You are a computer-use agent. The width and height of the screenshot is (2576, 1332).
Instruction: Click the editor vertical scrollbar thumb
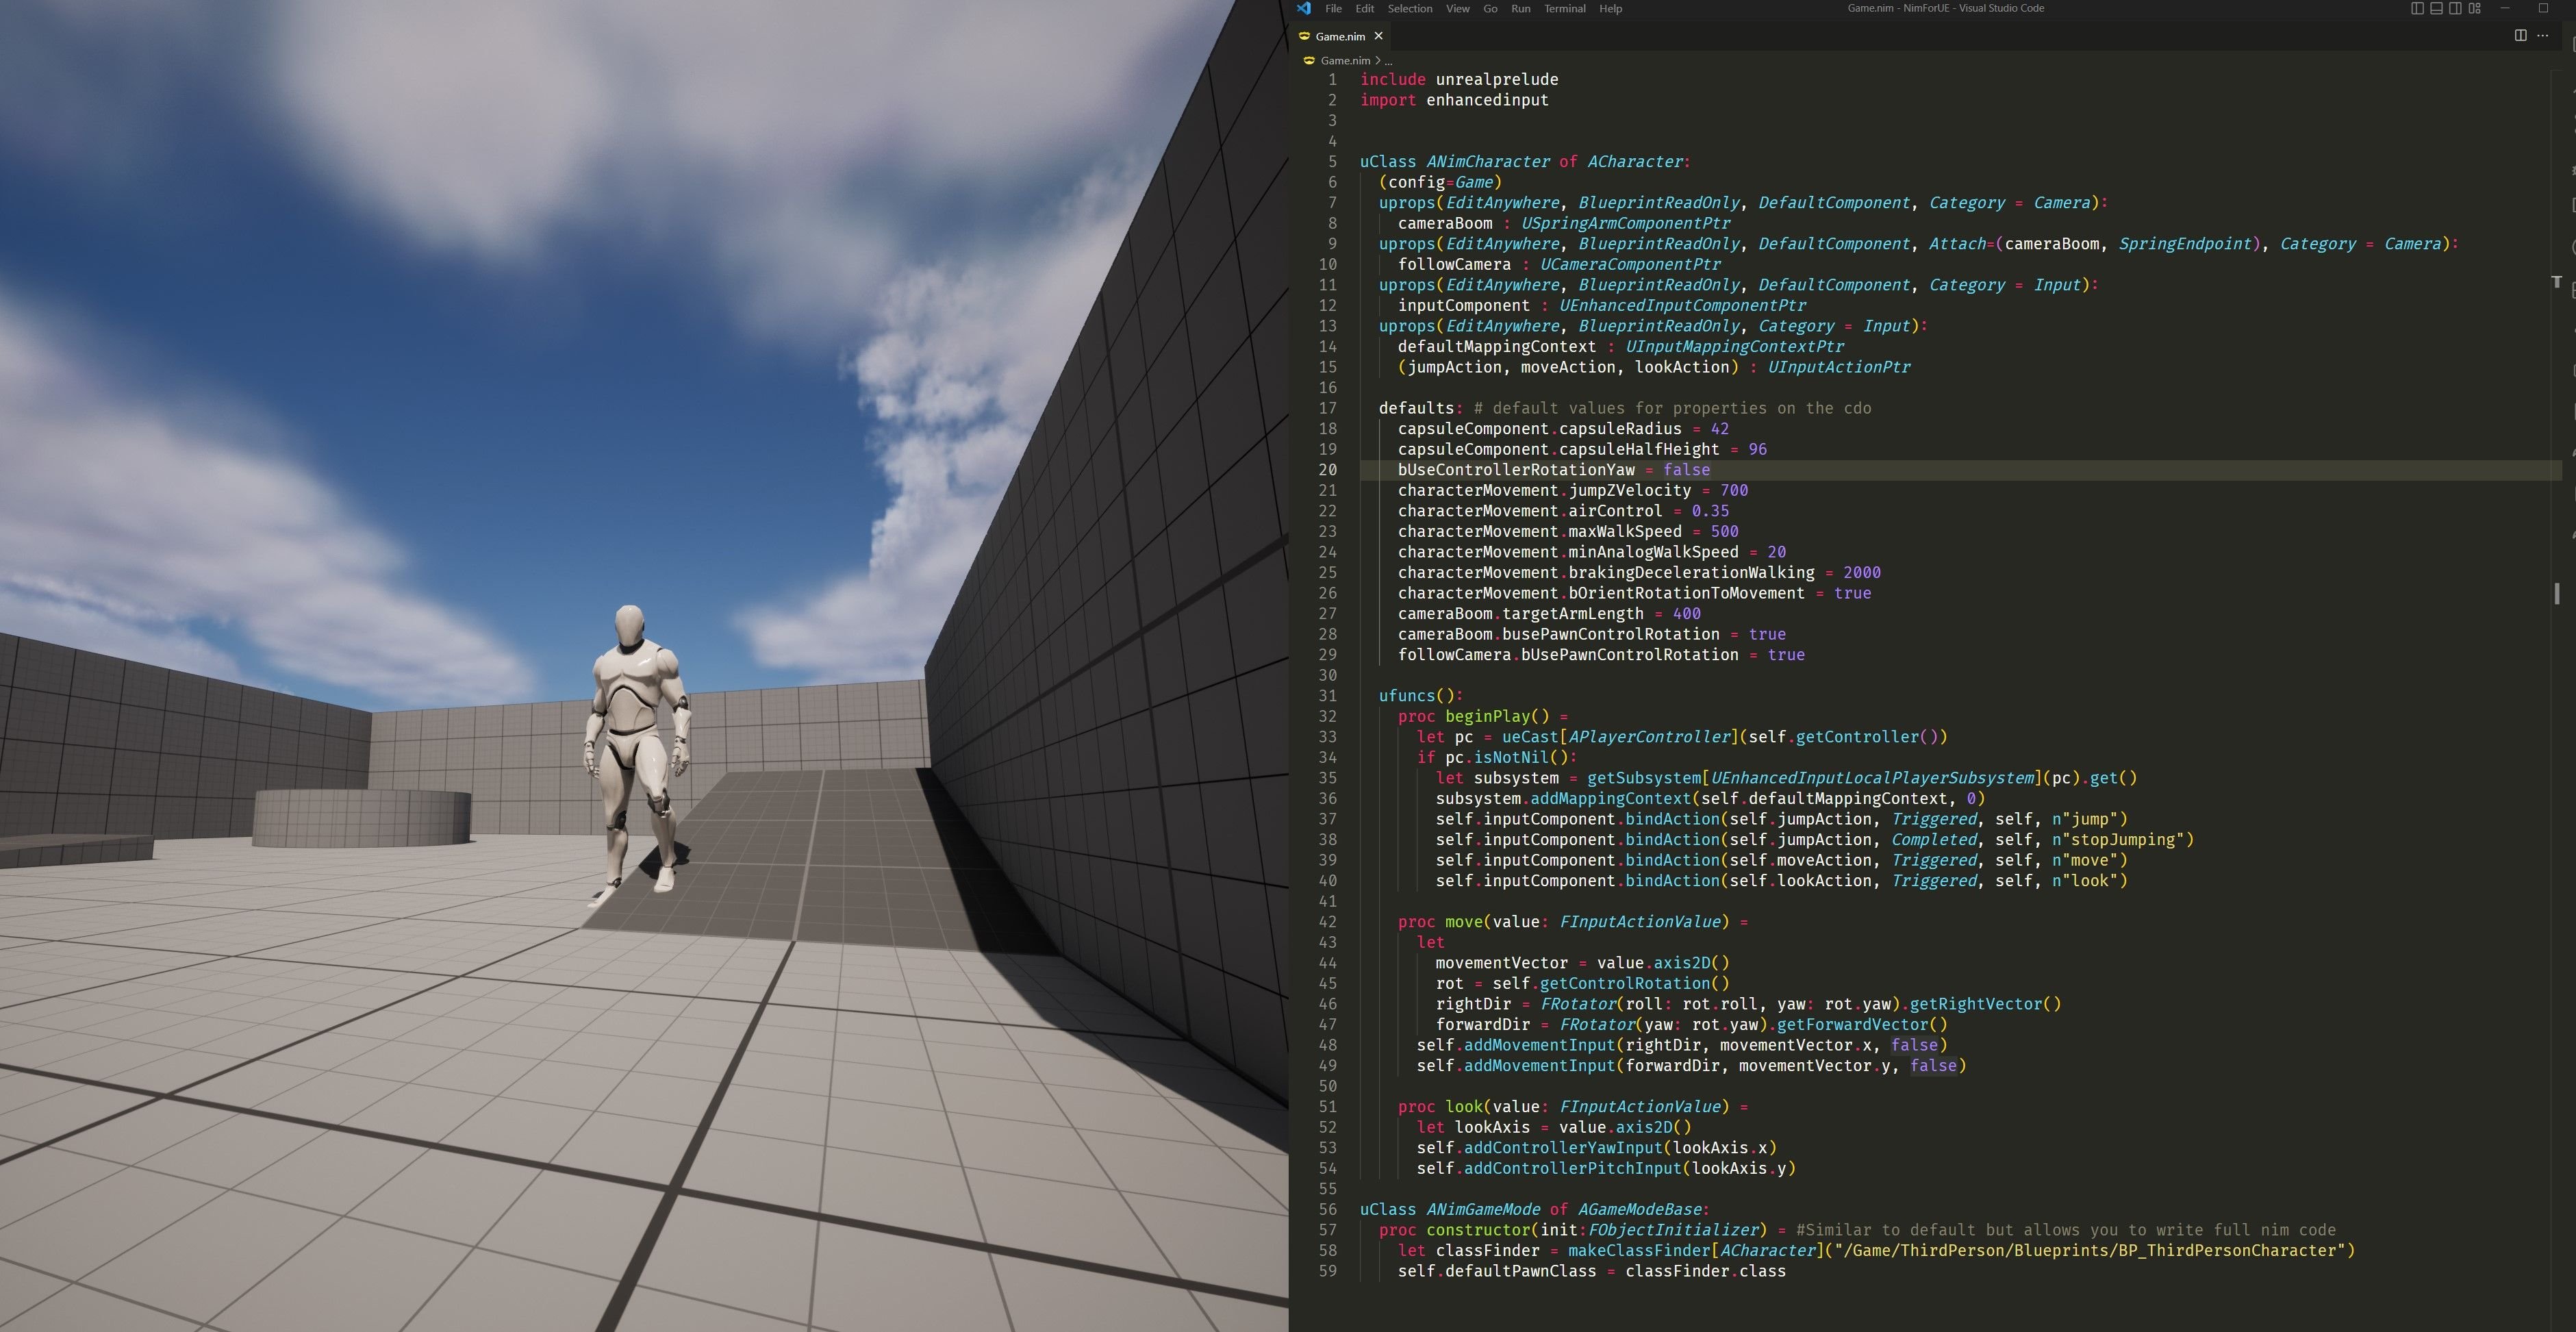[2557, 593]
